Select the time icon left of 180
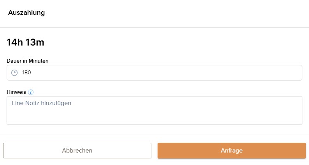309x165 pixels. (14, 73)
